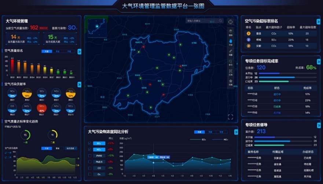Screen dimensions: 323x184
Task: Click the tallest red bar in 空气质量排名 chart
Action: 12,67
